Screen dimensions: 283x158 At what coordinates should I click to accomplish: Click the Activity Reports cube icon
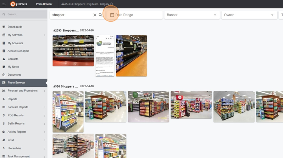click(x=4, y=132)
